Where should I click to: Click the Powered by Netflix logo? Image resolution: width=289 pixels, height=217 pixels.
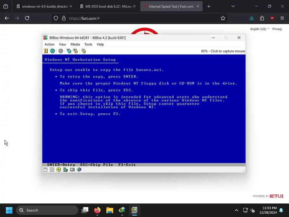tap(268, 196)
